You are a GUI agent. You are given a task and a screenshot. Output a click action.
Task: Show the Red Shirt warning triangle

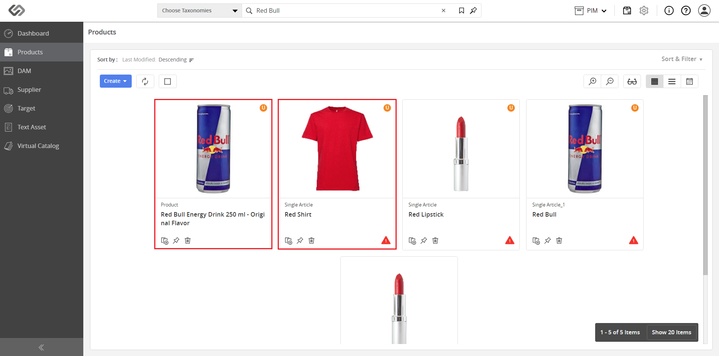click(x=386, y=241)
